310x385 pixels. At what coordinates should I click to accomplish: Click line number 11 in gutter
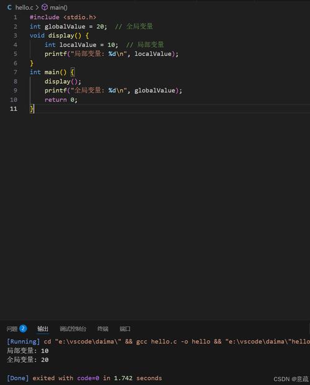14,109
